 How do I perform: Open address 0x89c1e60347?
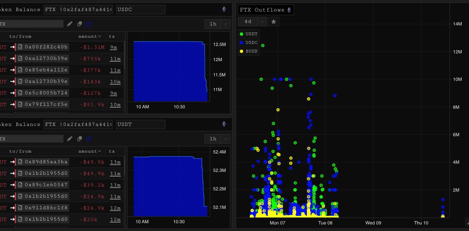pyautogui.click(x=46, y=185)
